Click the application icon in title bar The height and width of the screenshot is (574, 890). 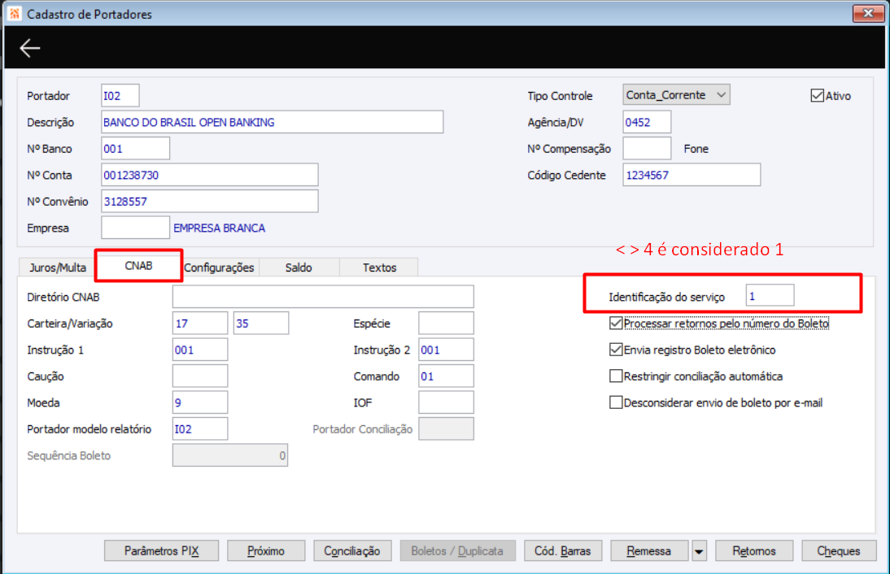(x=15, y=14)
